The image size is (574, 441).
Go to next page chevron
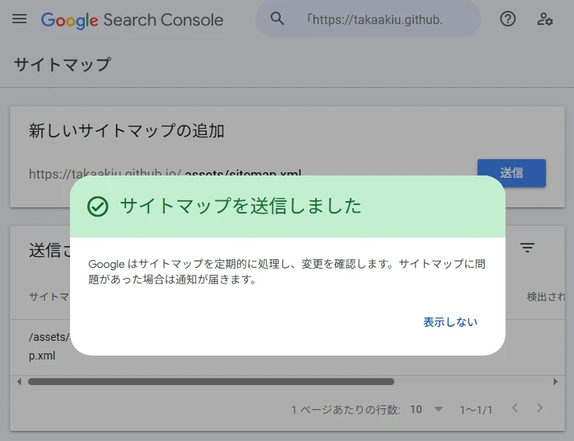point(540,408)
